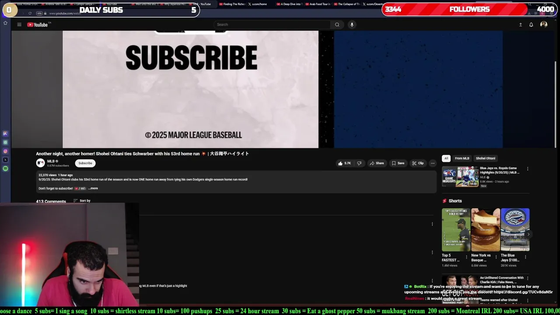Open the MLB channel name link
This screenshot has width=560, height=315.
pyautogui.click(x=51, y=161)
